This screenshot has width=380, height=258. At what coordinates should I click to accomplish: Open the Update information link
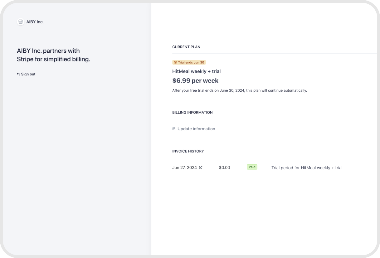click(196, 129)
